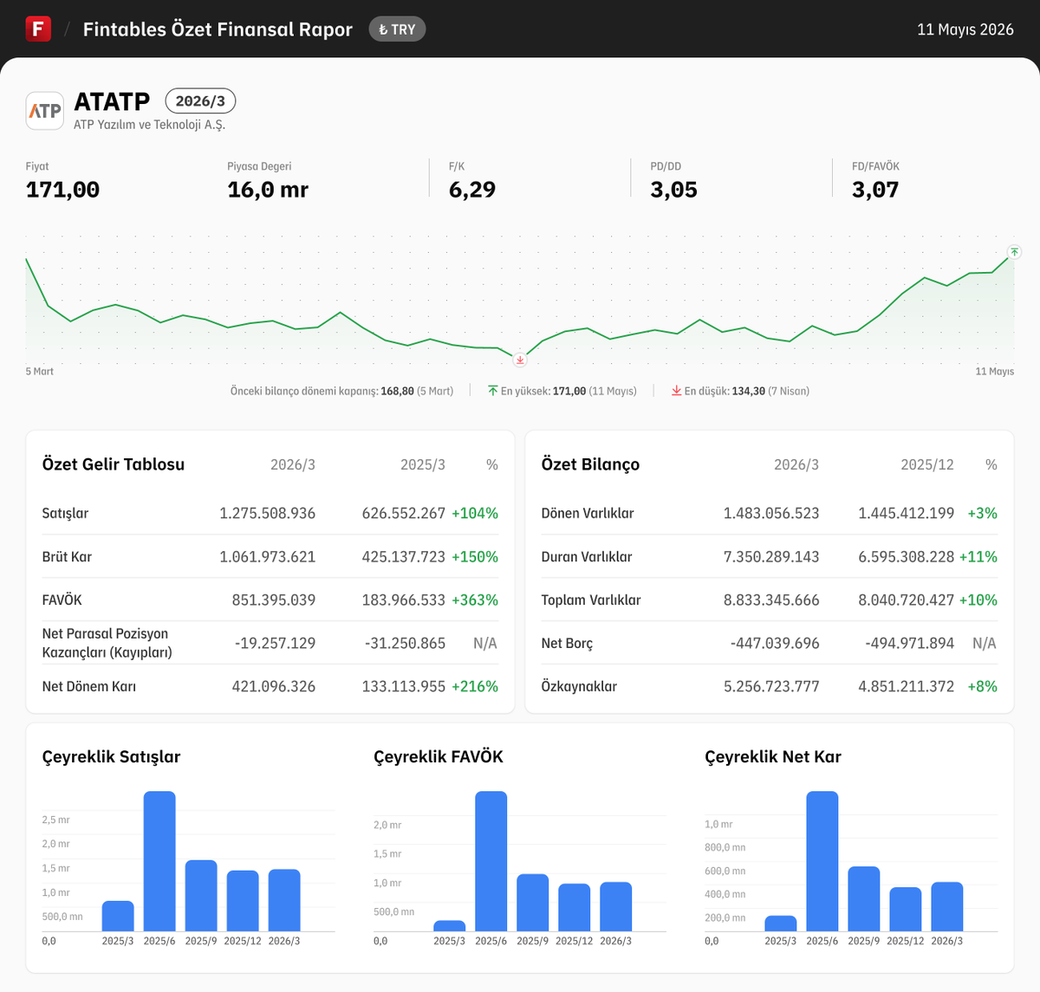The height and width of the screenshot is (992, 1040).
Task: Click the FAVÖK 2026/3 value 851.395.039
Action: [x=274, y=600]
